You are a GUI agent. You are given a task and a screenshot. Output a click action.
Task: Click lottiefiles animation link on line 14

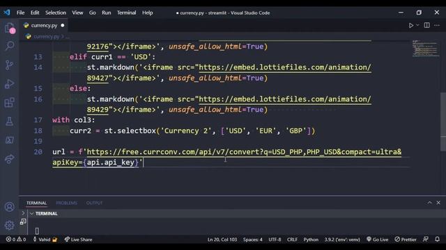285,67
